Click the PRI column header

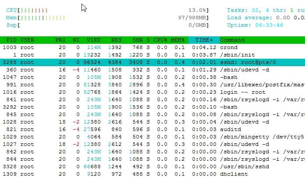coord(60,40)
